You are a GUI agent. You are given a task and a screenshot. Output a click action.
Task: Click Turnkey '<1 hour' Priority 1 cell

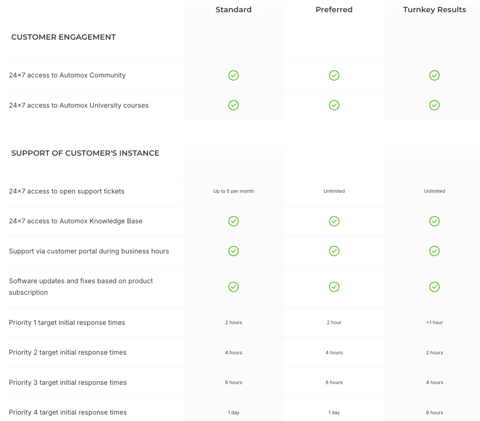[x=435, y=323]
